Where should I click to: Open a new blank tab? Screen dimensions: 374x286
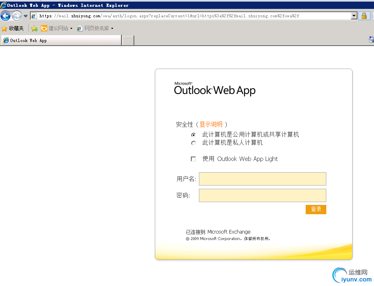click(128, 40)
